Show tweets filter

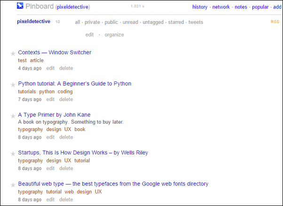coord(196,22)
